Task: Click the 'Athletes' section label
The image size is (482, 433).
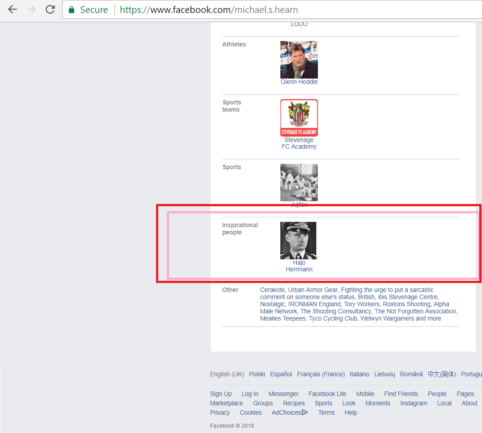Action: [x=234, y=44]
